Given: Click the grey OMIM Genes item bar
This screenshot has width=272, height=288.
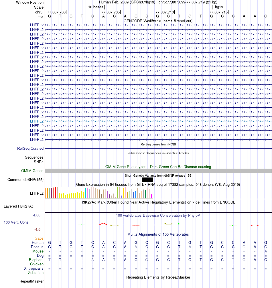Looking at the screenshot, I should click(x=158, y=171).
